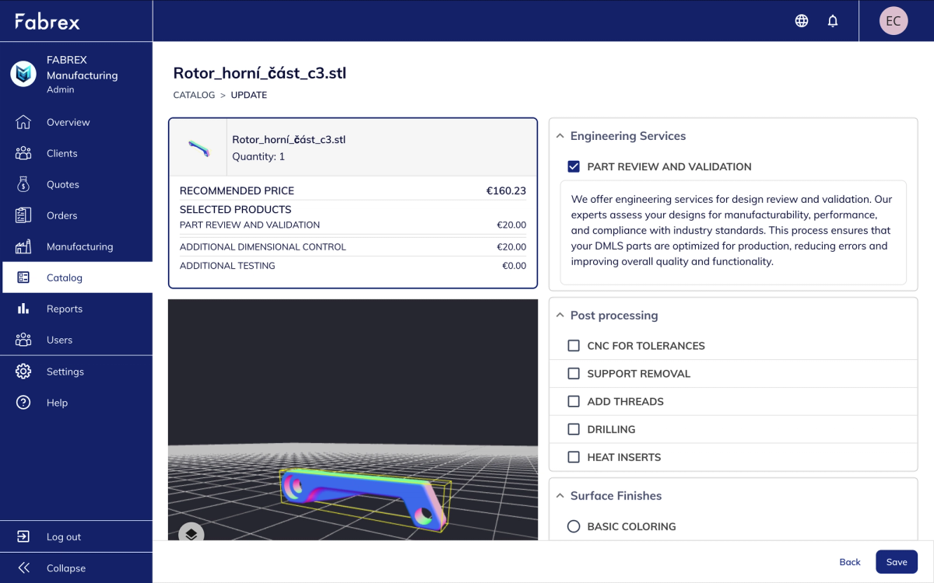Open the Overview menu item
This screenshot has width=934, height=583.
click(x=76, y=122)
